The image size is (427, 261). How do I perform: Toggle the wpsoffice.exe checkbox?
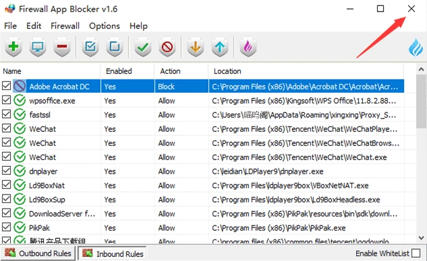tap(6, 100)
